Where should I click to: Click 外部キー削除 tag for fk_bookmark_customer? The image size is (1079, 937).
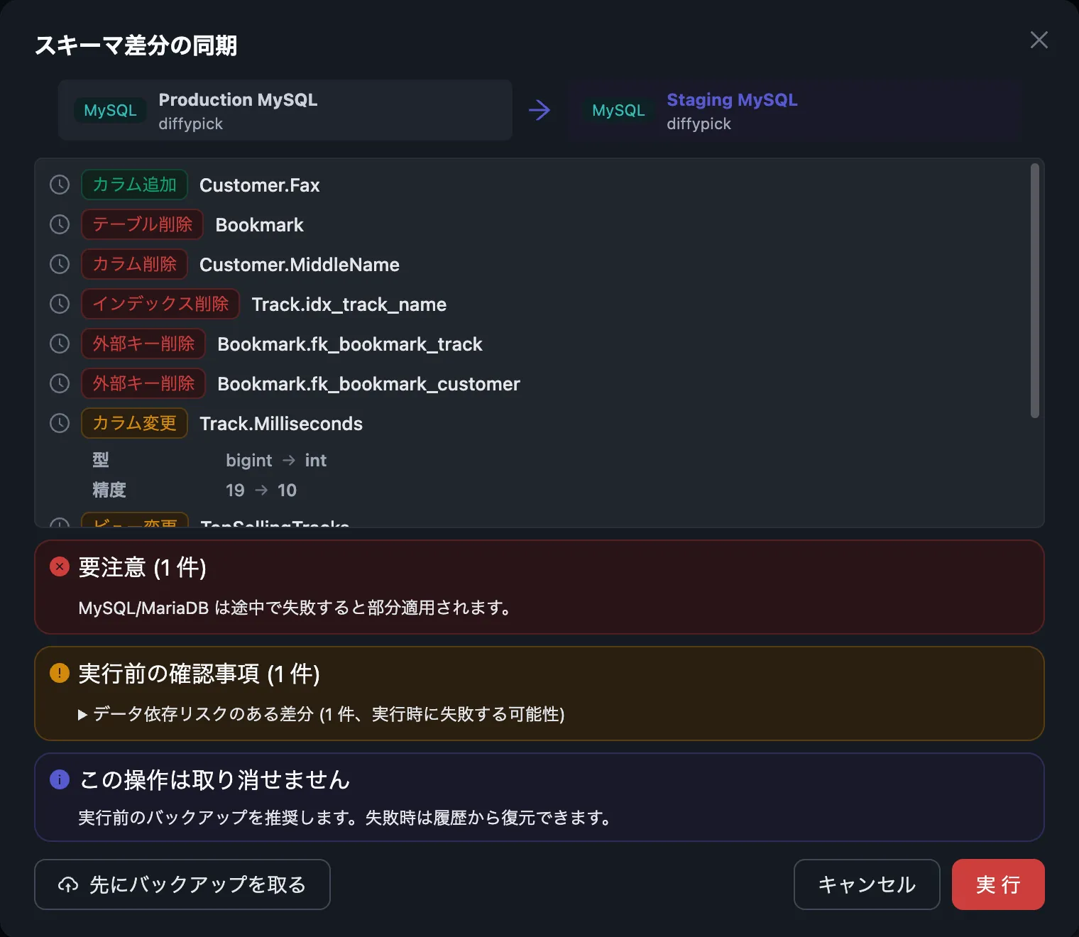click(x=143, y=383)
